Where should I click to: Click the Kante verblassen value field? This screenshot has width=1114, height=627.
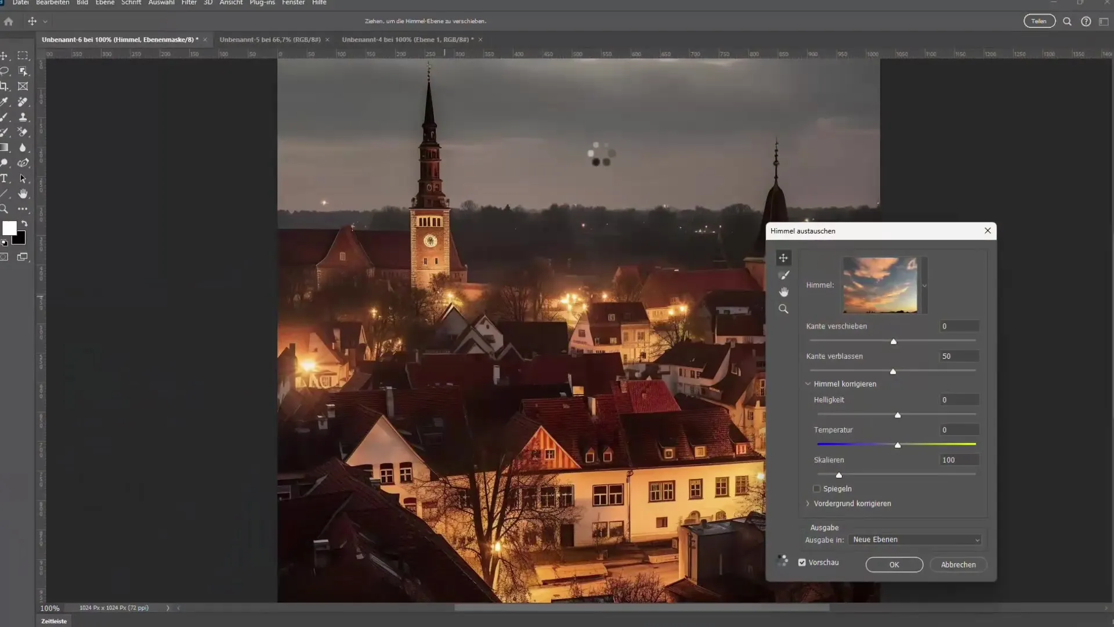click(x=959, y=356)
